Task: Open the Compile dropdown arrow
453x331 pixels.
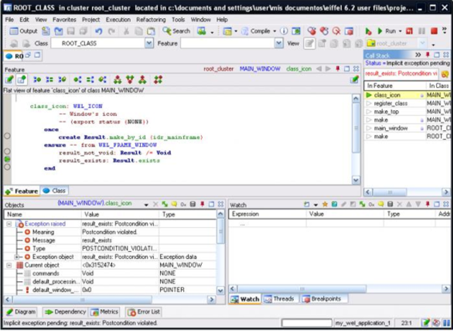Action: [x=275, y=31]
